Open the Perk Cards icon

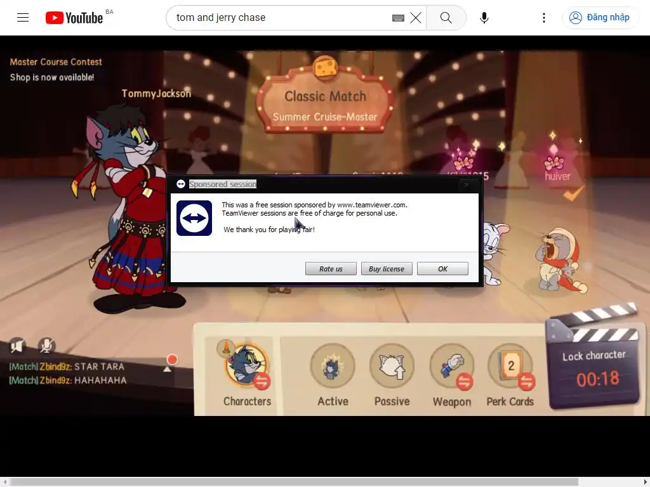pyautogui.click(x=511, y=367)
